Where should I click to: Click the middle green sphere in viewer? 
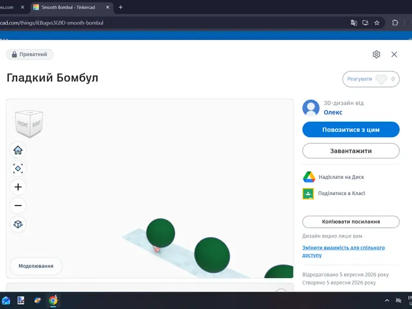pos(212,255)
